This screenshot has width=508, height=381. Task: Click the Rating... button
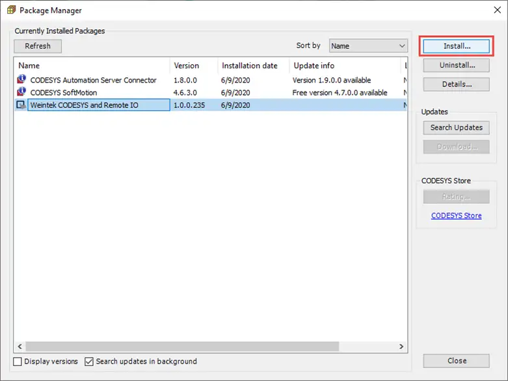click(x=456, y=196)
